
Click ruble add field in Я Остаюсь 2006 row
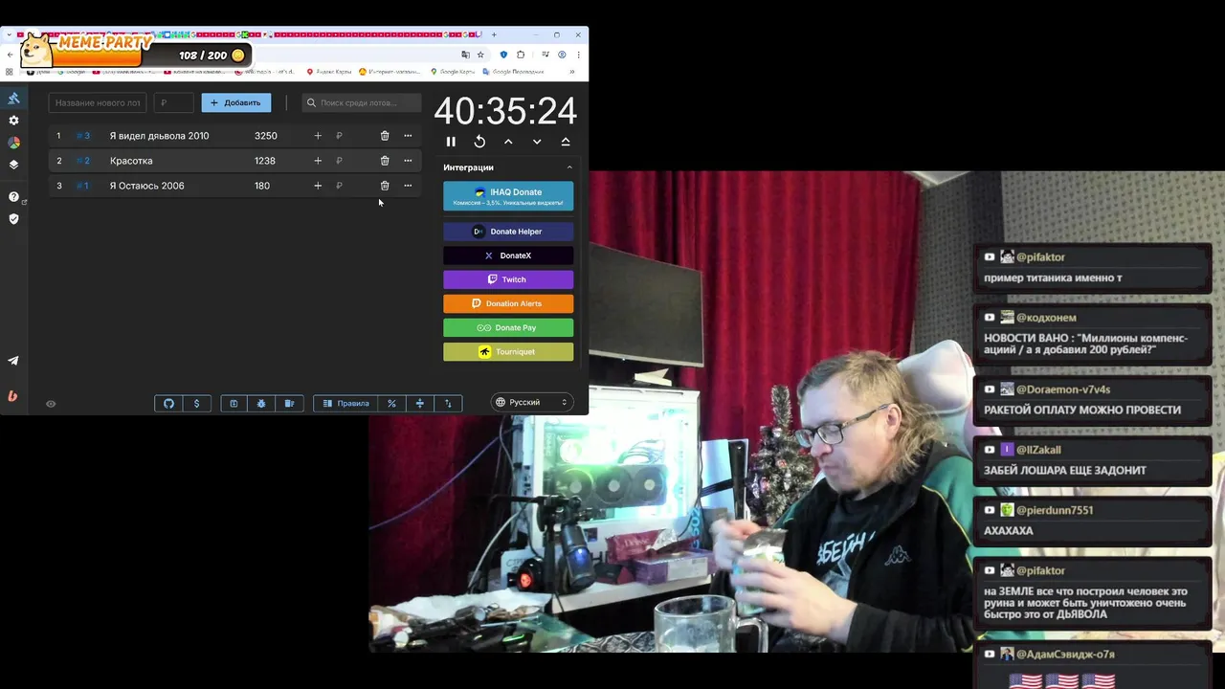(x=350, y=186)
